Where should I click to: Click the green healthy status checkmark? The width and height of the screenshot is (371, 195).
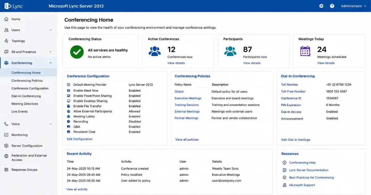(x=77, y=52)
